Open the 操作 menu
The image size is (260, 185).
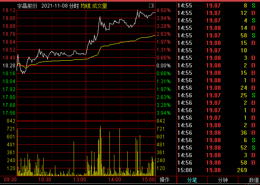tap(164, 180)
